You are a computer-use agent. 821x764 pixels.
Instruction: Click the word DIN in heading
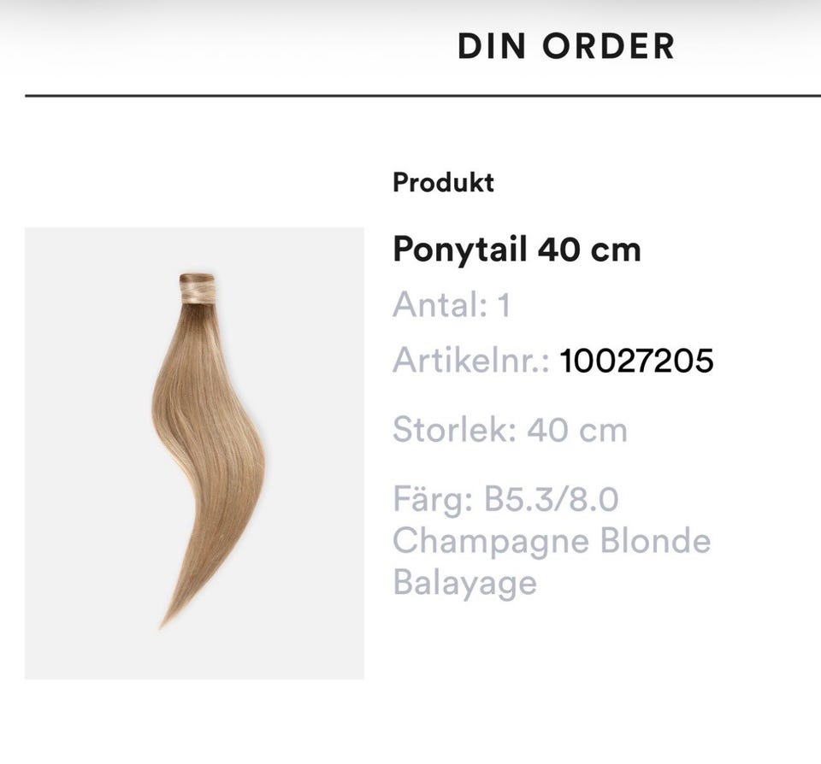click(x=492, y=46)
